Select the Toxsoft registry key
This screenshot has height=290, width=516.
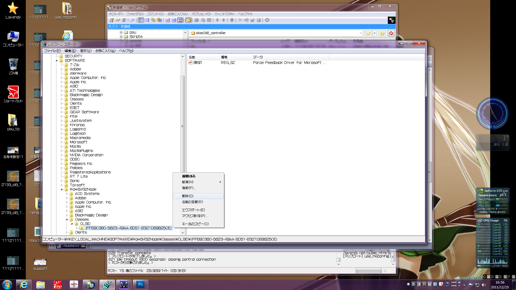(x=77, y=185)
